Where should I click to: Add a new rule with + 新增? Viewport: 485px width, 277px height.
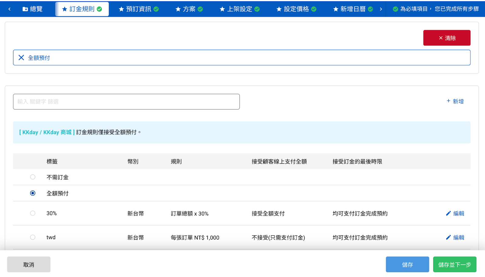[455, 101]
